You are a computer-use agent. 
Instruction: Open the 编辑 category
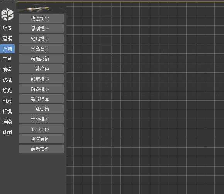click(x=7, y=70)
